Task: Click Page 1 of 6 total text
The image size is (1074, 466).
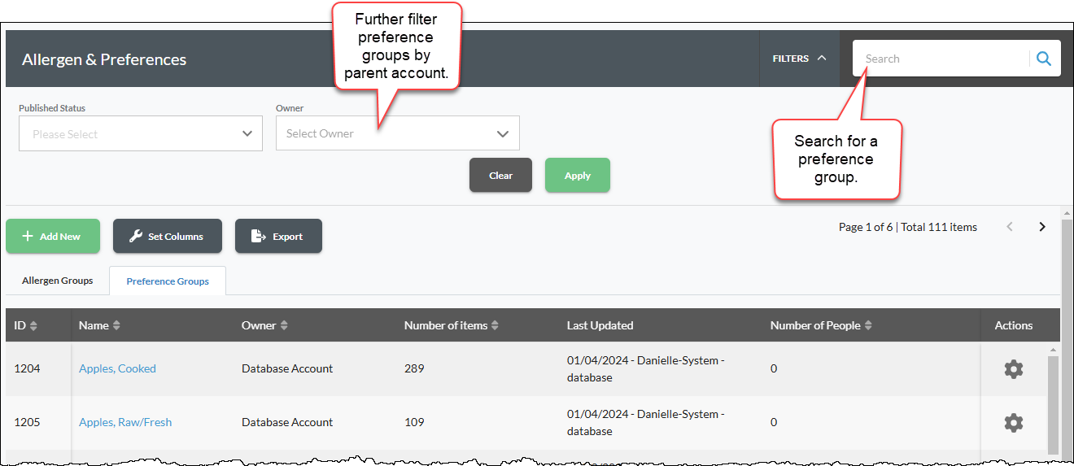Action: (908, 227)
